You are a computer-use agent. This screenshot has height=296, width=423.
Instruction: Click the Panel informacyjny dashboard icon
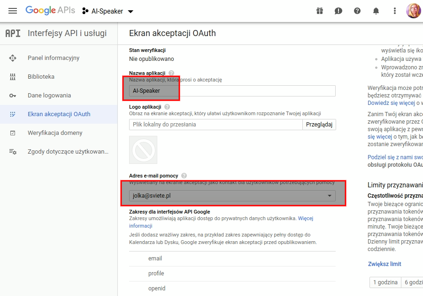point(13,58)
